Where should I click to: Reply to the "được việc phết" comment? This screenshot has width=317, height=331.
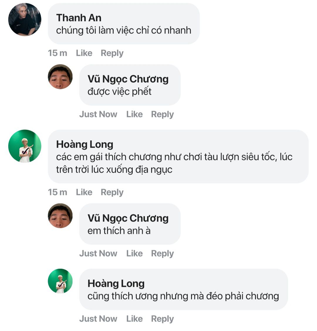coord(162,114)
